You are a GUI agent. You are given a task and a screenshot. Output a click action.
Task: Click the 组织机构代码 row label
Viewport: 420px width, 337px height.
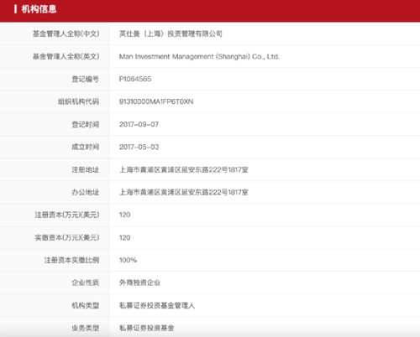(78, 101)
